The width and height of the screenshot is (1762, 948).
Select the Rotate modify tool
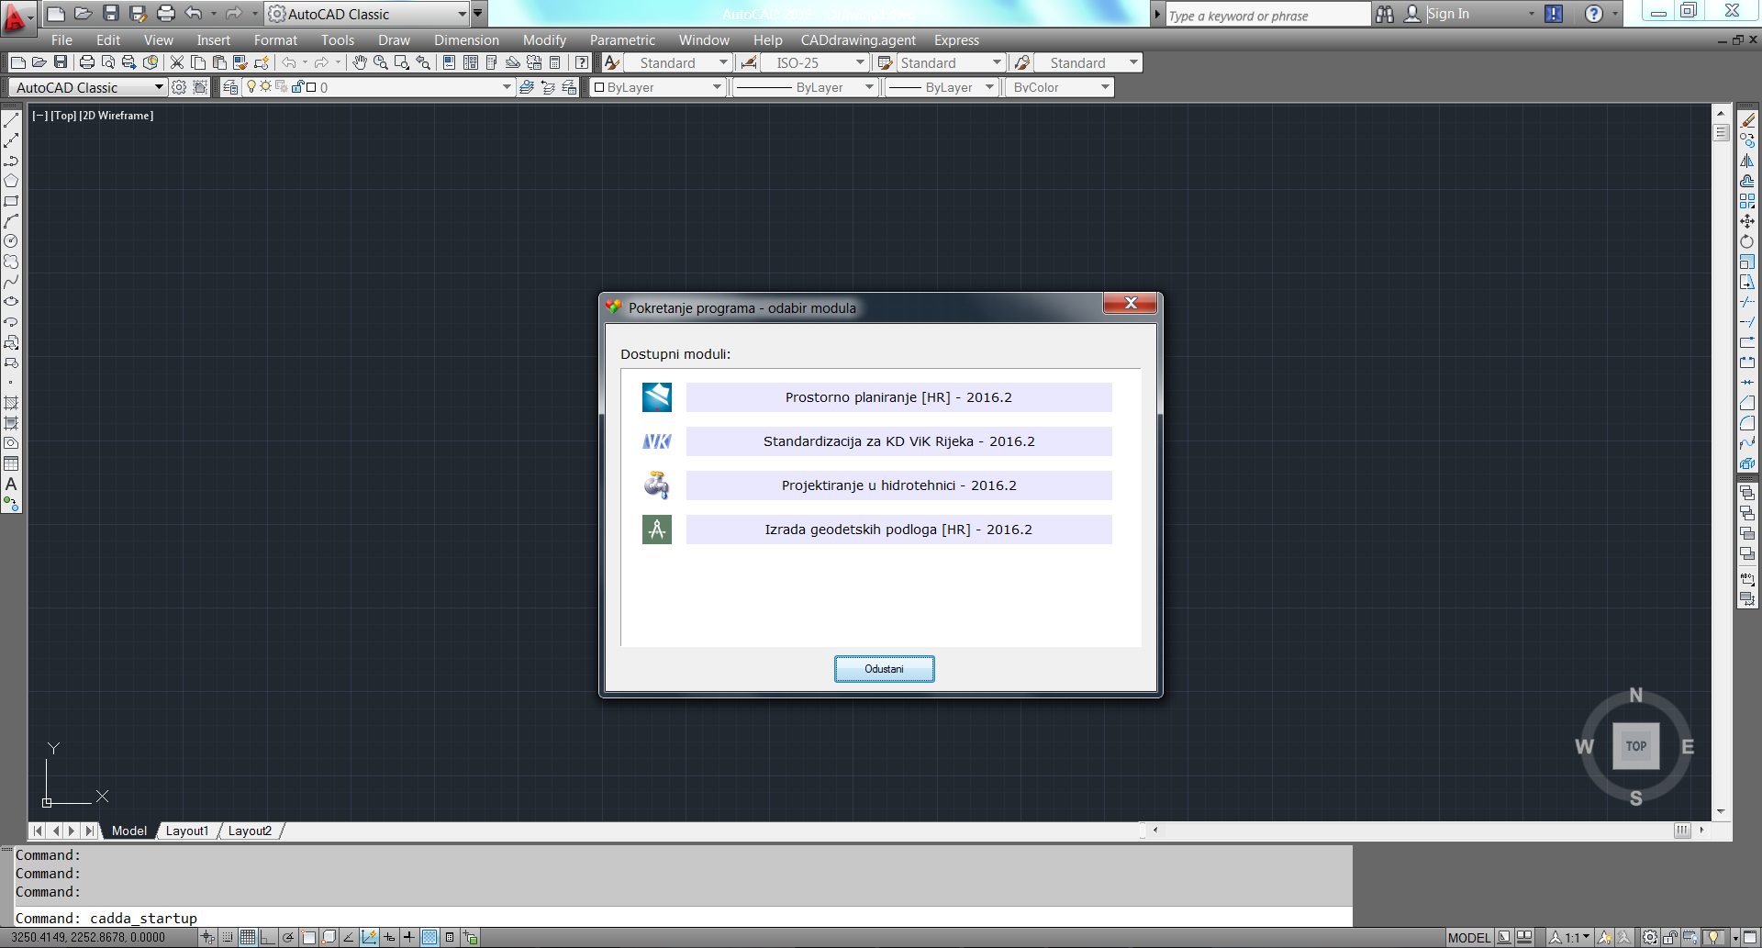[x=1747, y=241]
